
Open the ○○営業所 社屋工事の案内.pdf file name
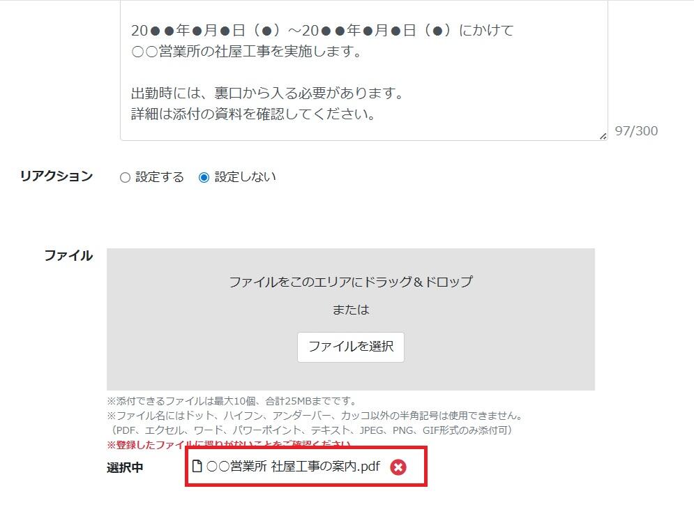tap(293, 466)
